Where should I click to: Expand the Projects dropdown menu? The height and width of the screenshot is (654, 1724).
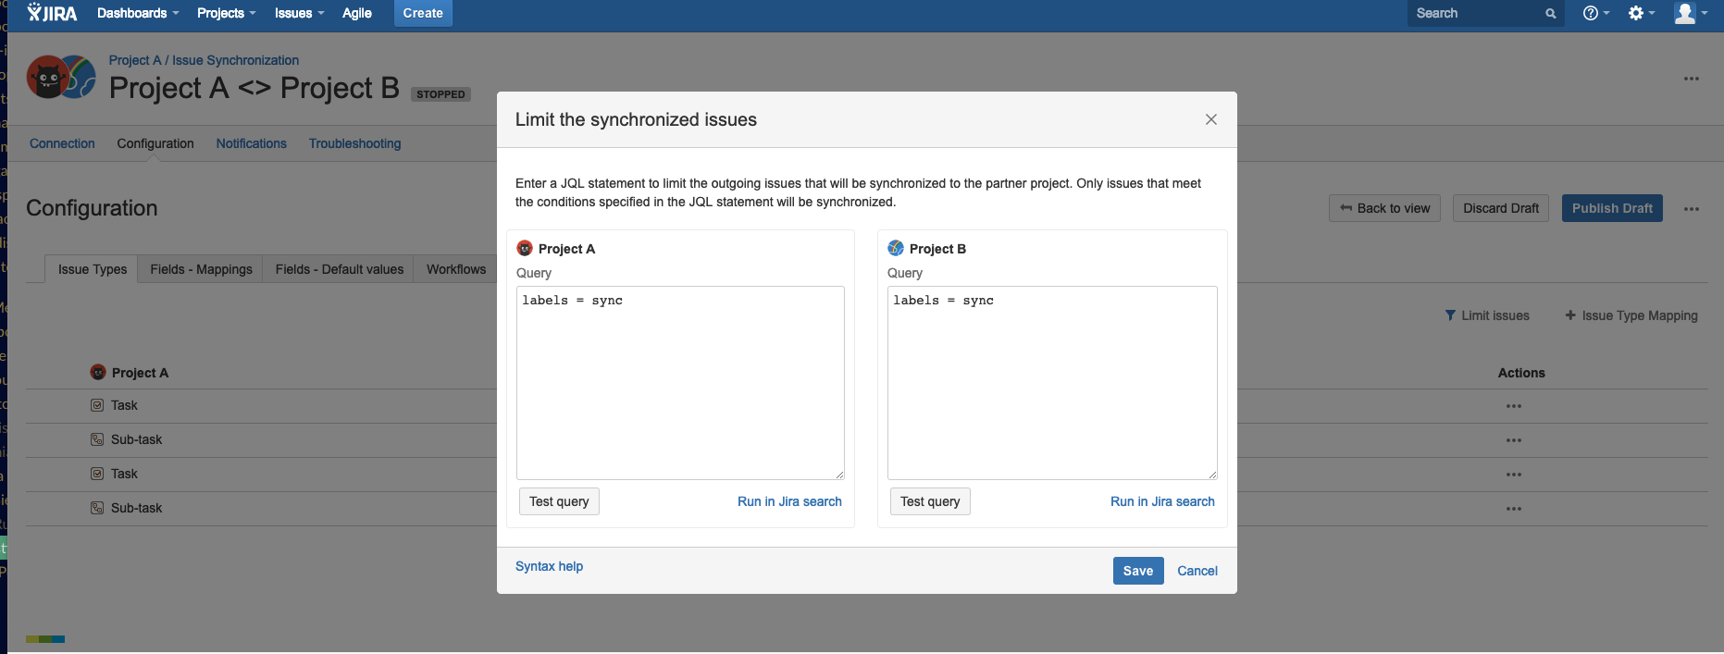(226, 13)
